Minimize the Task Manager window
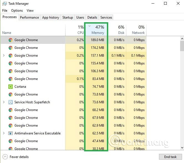Image resolution: width=184 pixels, height=163 pixels. pyautogui.click(x=153, y=3)
